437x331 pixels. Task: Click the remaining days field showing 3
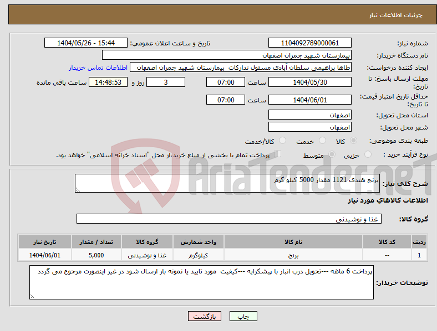click(x=166, y=82)
